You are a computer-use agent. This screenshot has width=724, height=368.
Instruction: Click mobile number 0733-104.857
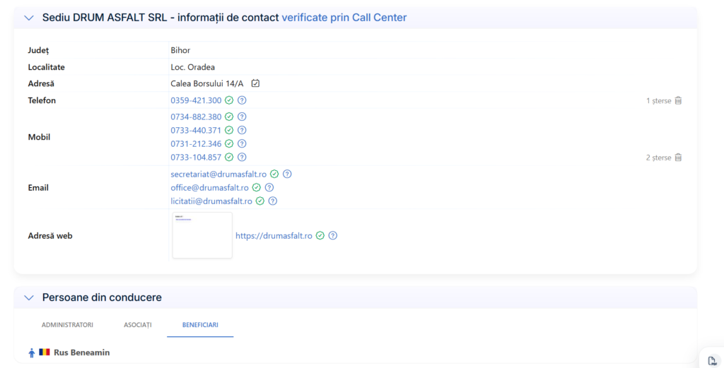click(x=196, y=158)
